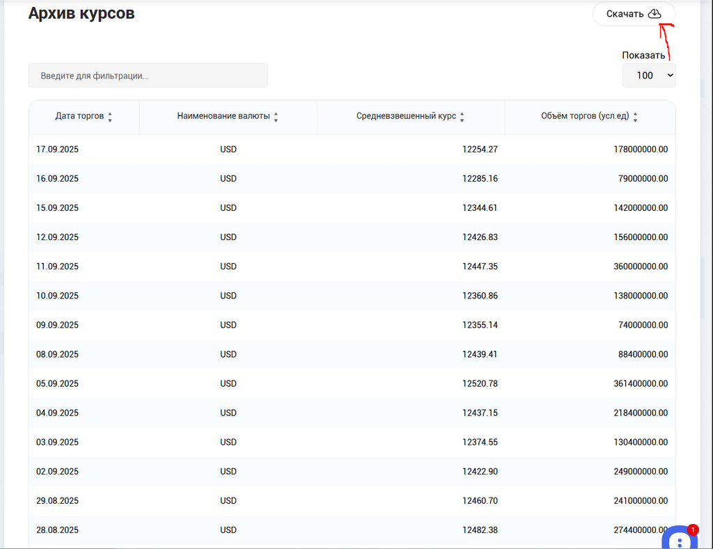Click the cloud download icon beside Скачать
713x549 pixels.
[654, 14]
